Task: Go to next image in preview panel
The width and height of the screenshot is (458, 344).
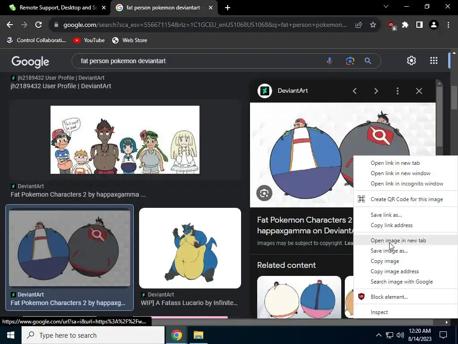Action: (376, 91)
